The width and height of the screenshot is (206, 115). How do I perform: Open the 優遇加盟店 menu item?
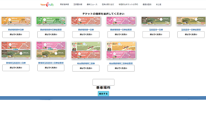147,4
